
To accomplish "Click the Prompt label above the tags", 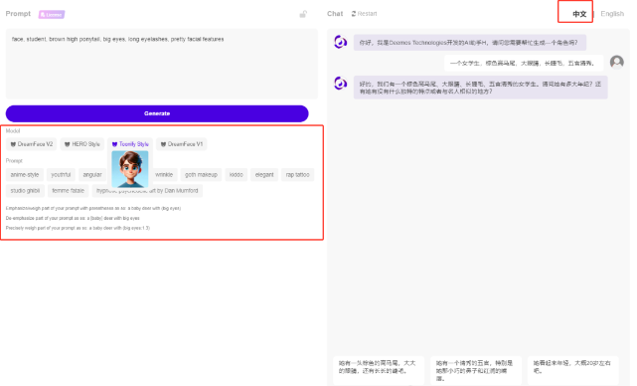I will click(14, 160).
